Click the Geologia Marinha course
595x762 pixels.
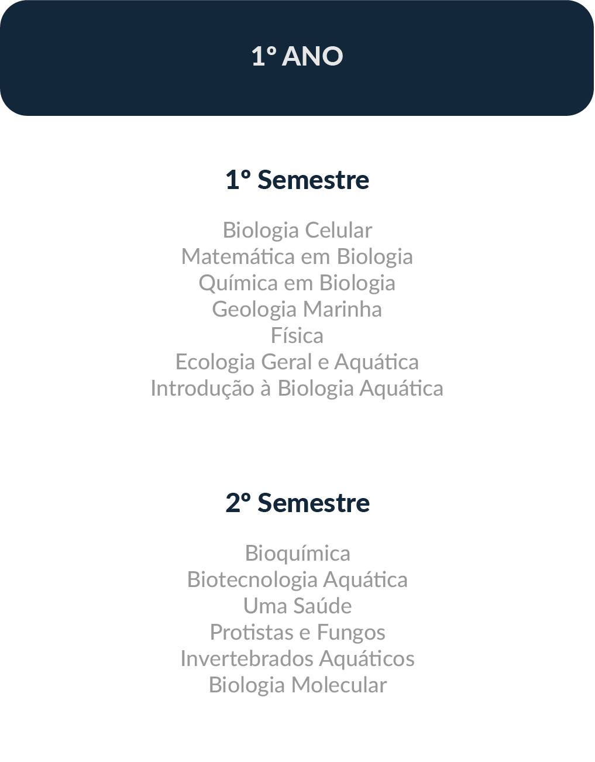coord(297,309)
